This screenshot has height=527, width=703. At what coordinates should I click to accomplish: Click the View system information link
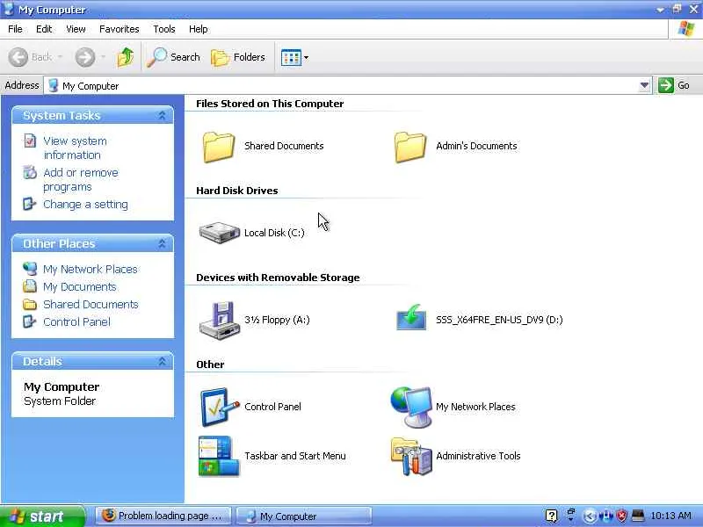tap(75, 148)
